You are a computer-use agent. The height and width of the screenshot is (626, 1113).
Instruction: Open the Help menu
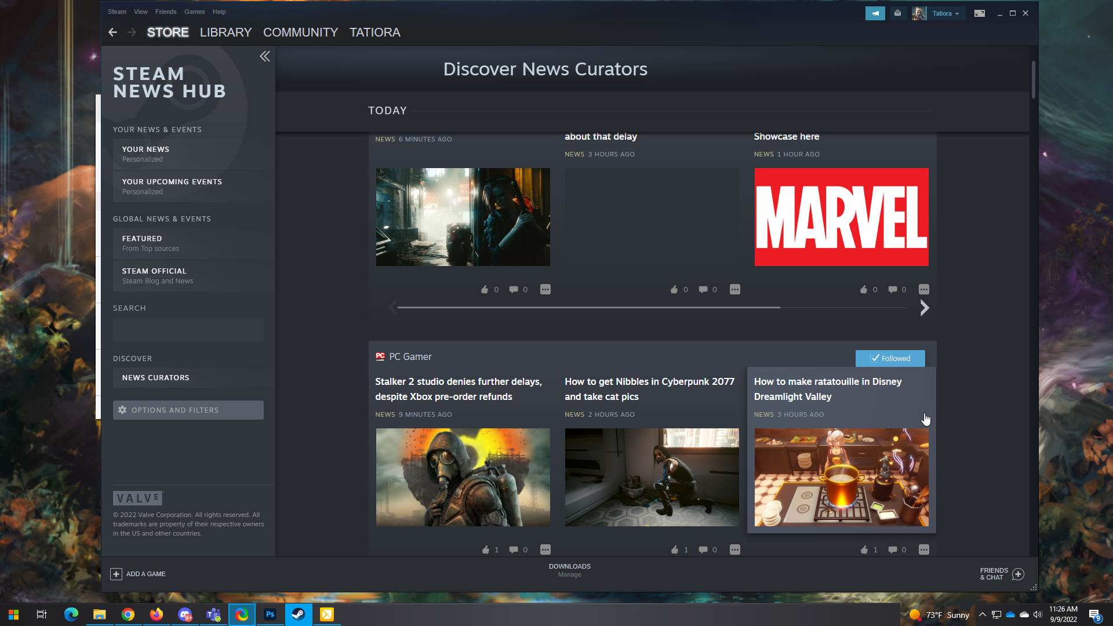219,12
